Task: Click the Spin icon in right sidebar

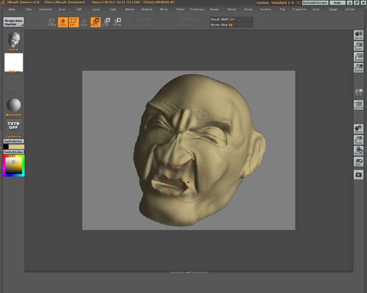Action: click(x=358, y=162)
